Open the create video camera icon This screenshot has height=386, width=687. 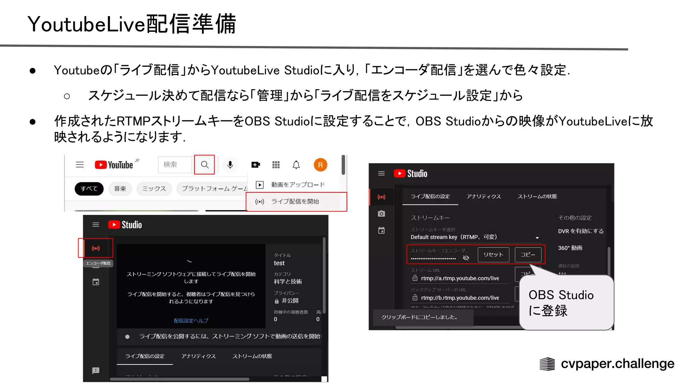(x=256, y=165)
